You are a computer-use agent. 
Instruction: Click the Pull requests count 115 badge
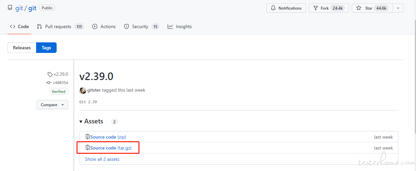[x=79, y=26]
